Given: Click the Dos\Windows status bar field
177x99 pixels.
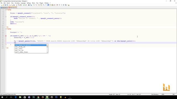Looking at the screenshot, I should [155, 94].
